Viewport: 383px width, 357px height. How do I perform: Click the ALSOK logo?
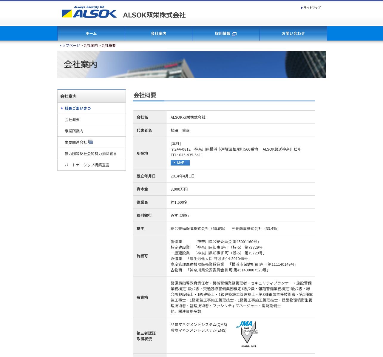click(x=89, y=12)
